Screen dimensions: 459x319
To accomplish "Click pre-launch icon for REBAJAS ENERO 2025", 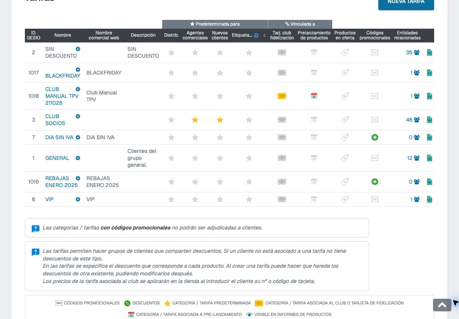I will [314, 182].
